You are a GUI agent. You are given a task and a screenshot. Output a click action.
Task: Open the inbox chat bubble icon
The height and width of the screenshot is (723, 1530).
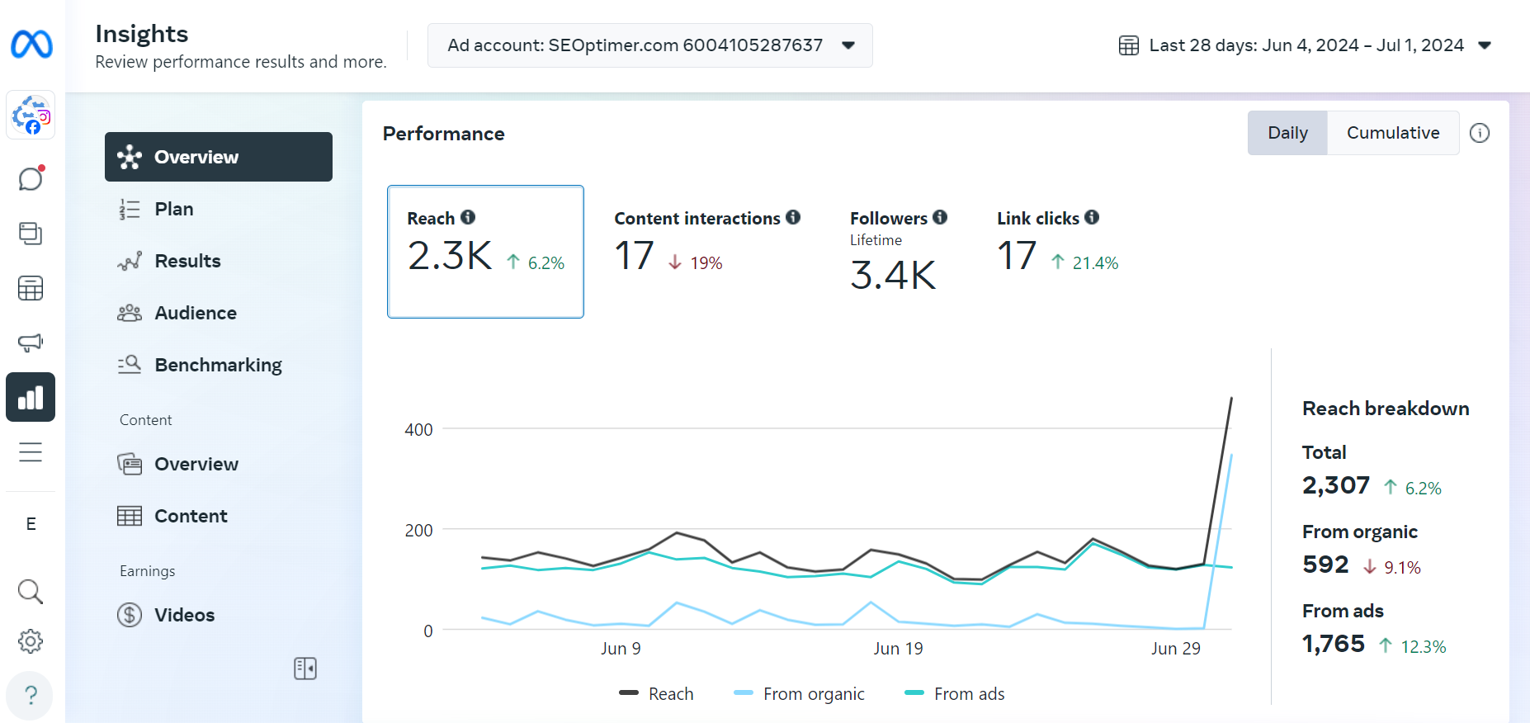[31, 178]
